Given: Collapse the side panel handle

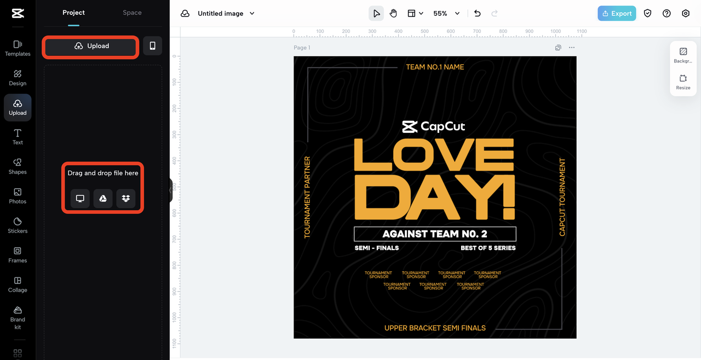Looking at the screenshot, I should click(x=171, y=190).
